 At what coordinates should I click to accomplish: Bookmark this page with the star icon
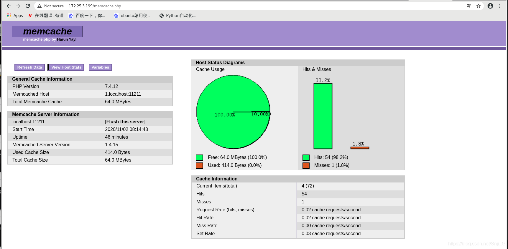pos(479,6)
